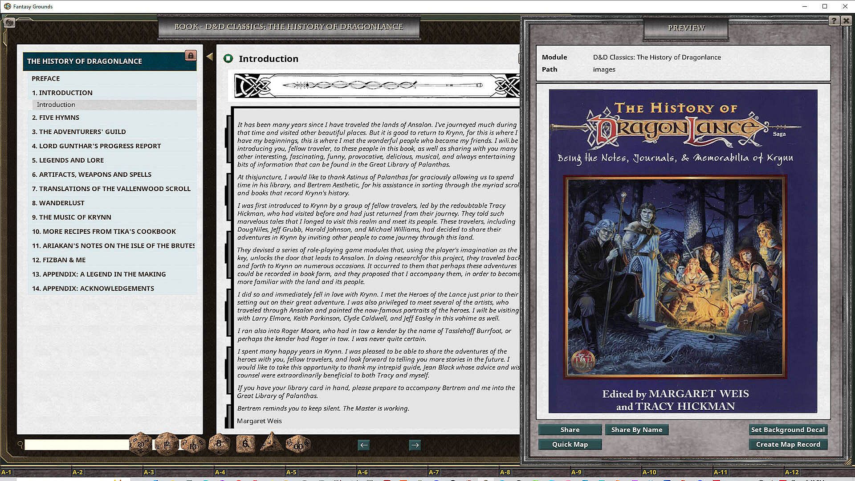Screen dimensions: 855x481
Task: Click the Preview window title bar
Action: click(x=686, y=28)
